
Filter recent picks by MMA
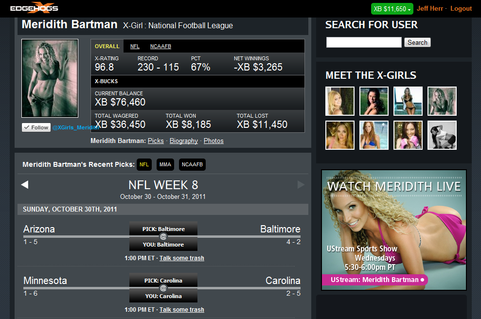click(165, 164)
